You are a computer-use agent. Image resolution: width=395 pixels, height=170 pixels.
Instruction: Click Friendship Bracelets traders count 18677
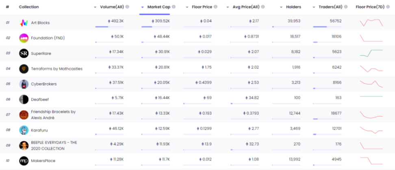[x=336, y=113]
